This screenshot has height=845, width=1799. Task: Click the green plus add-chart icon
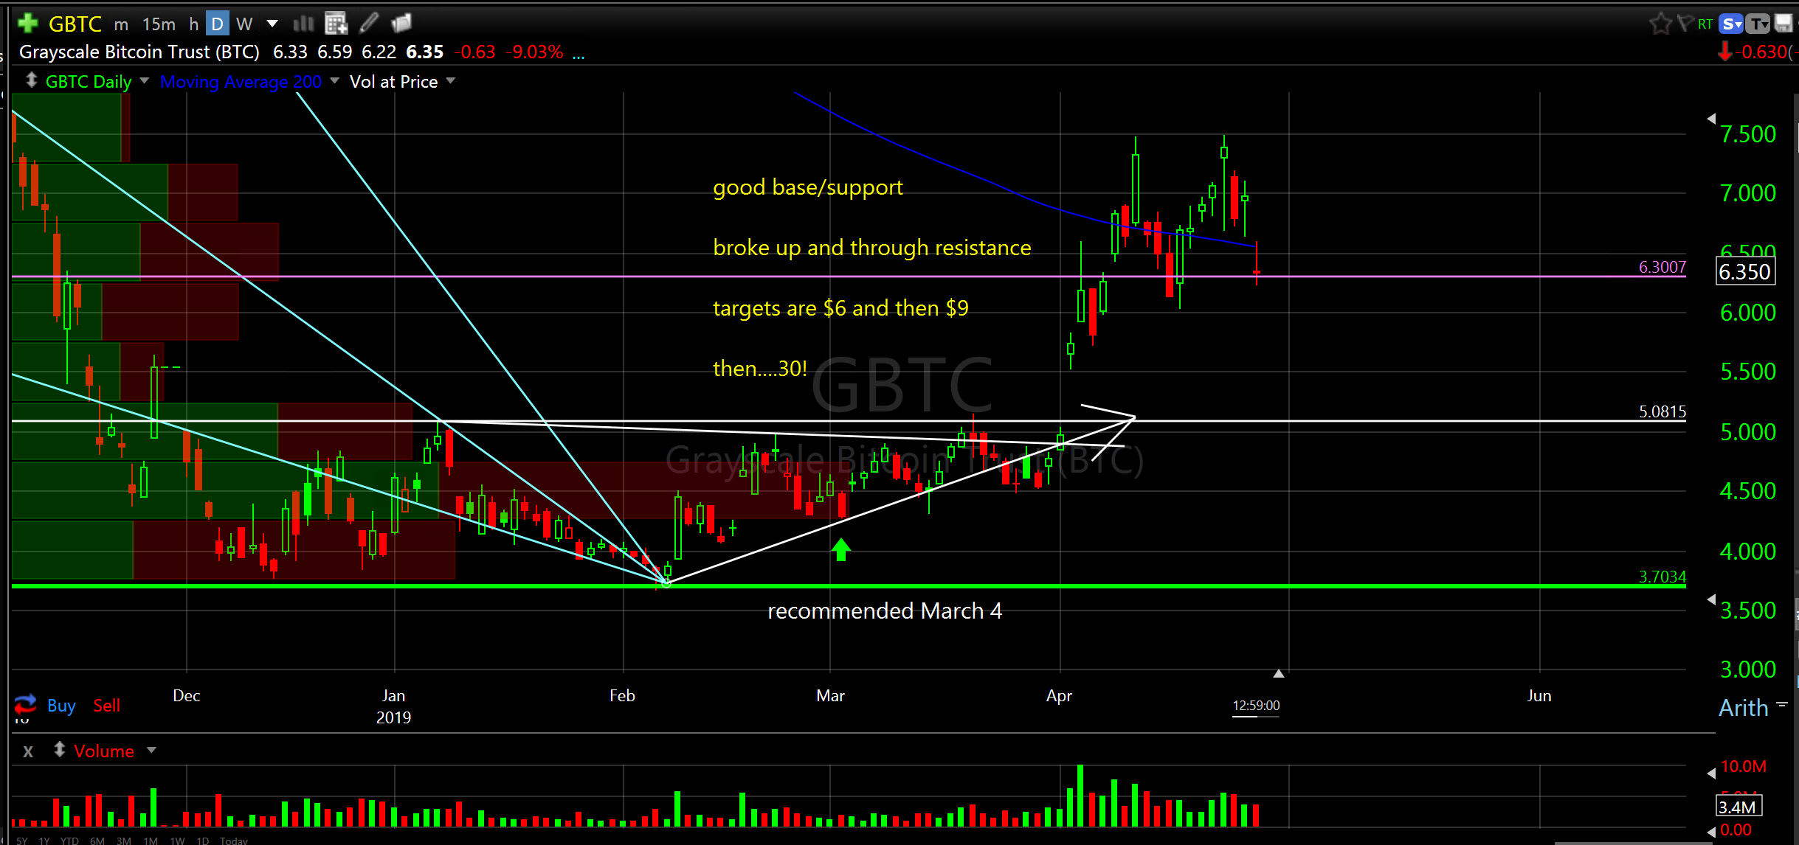pos(28,24)
